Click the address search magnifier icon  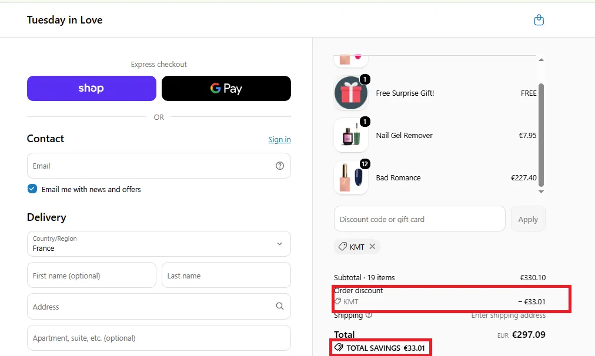click(x=280, y=306)
